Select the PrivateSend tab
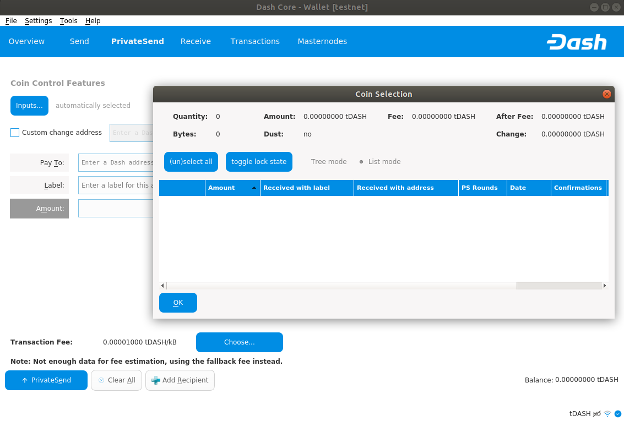This screenshot has height=421, width=624. [x=137, y=41]
